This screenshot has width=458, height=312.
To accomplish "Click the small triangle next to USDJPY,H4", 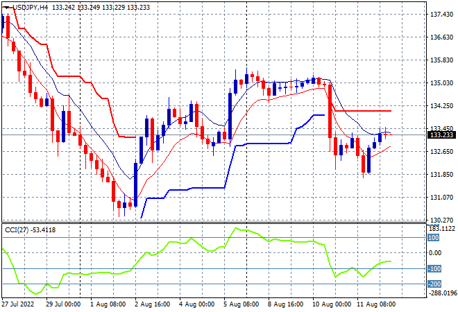I will (x=7, y=8).
